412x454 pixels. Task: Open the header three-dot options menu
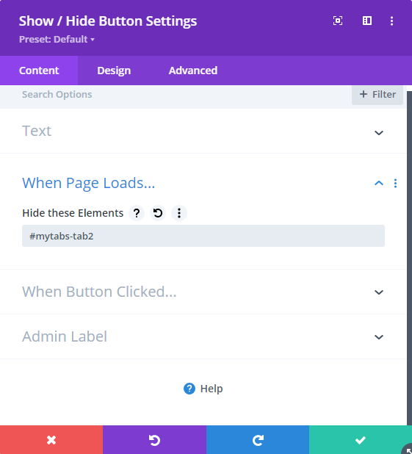(x=391, y=21)
